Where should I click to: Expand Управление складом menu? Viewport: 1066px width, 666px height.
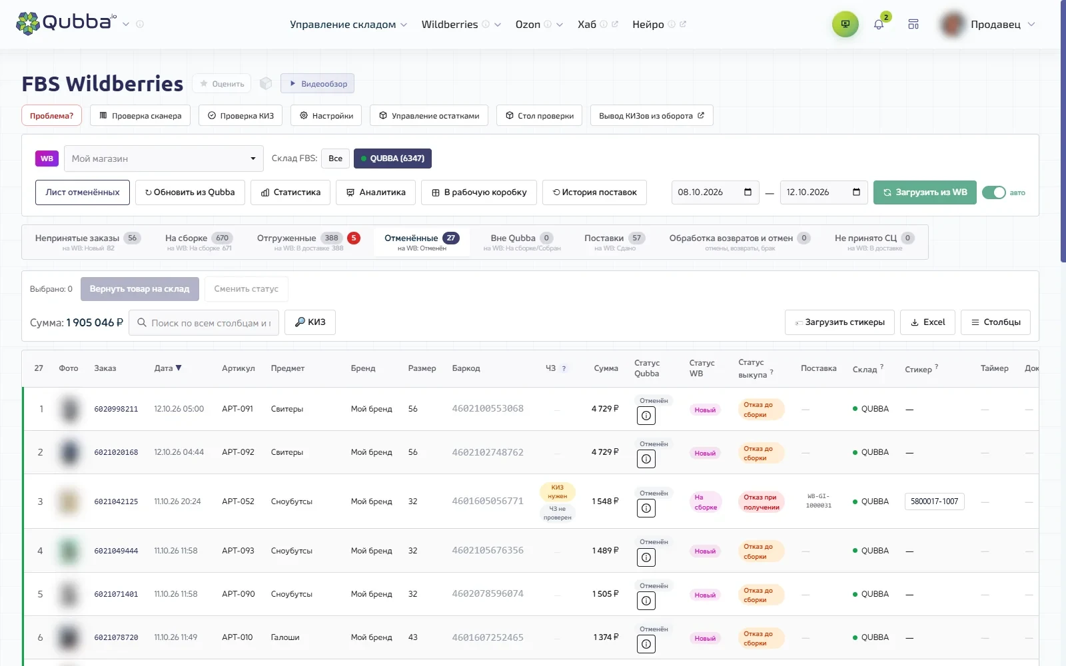tap(348, 25)
